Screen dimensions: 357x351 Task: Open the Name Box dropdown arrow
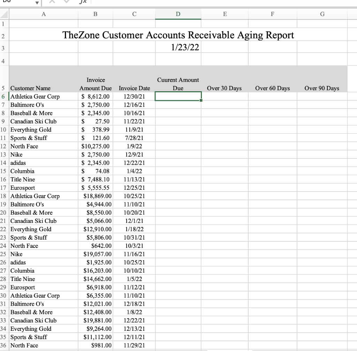coord(37,3)
